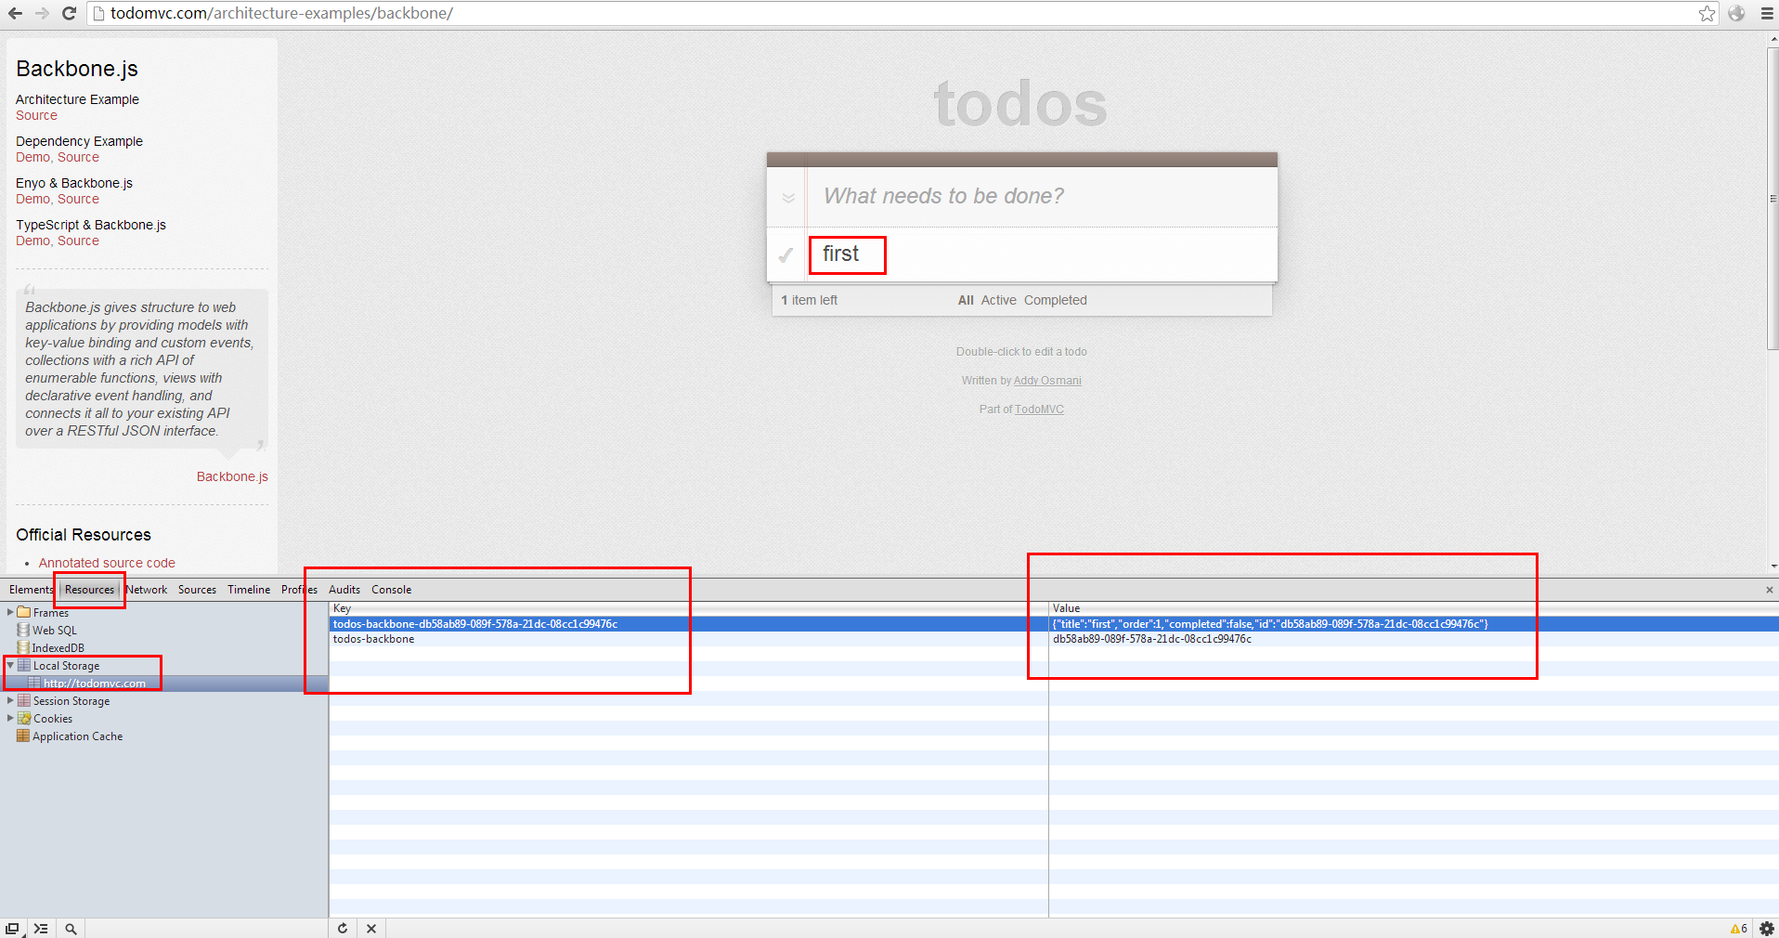The height and width of the screenshot is (938, 1779).
Task: Bookmark this page with star icon
Action: point(1707,13)
